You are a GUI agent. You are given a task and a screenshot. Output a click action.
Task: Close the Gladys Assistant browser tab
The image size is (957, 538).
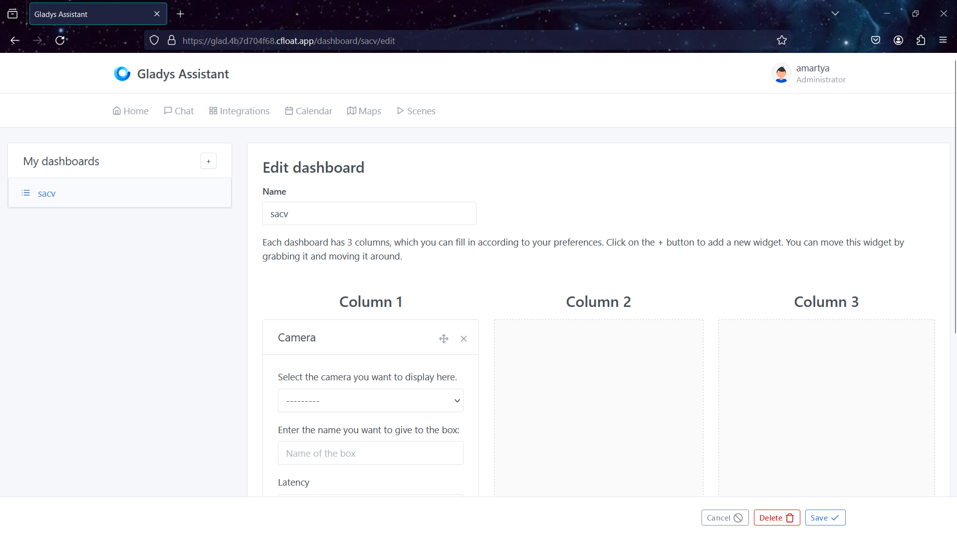[x=157, y=14]
